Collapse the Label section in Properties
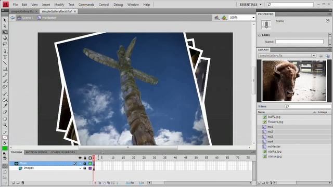 (x=259, y=35)
